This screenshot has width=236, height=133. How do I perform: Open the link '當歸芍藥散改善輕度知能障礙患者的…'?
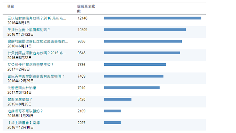[x=38, y=41]
